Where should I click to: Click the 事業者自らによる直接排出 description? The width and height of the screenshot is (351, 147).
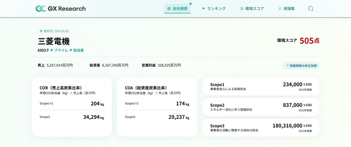pos(228,89)
